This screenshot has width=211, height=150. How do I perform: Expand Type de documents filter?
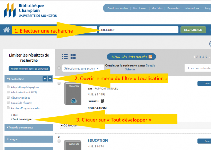[x=29, y=127]
